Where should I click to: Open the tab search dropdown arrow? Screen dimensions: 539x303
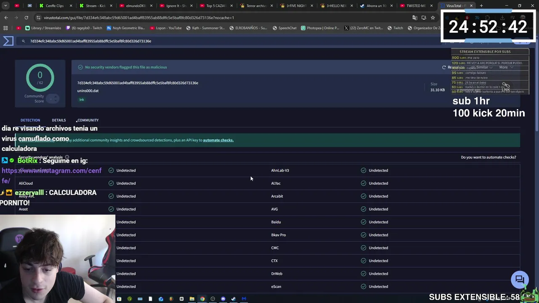pos(5,5)
